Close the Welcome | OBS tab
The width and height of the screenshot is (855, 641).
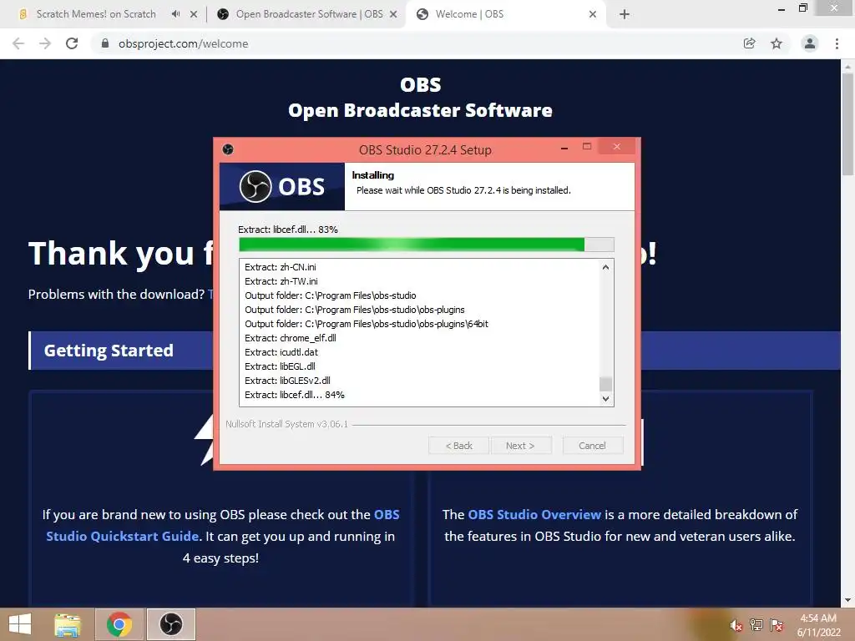(593, 14)
